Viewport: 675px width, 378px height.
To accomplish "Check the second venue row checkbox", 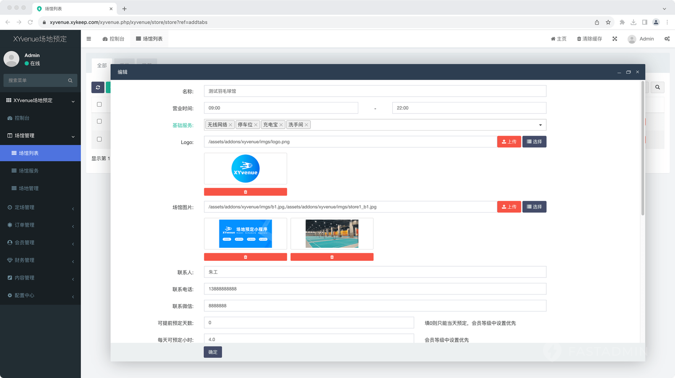I will [99, 139].
